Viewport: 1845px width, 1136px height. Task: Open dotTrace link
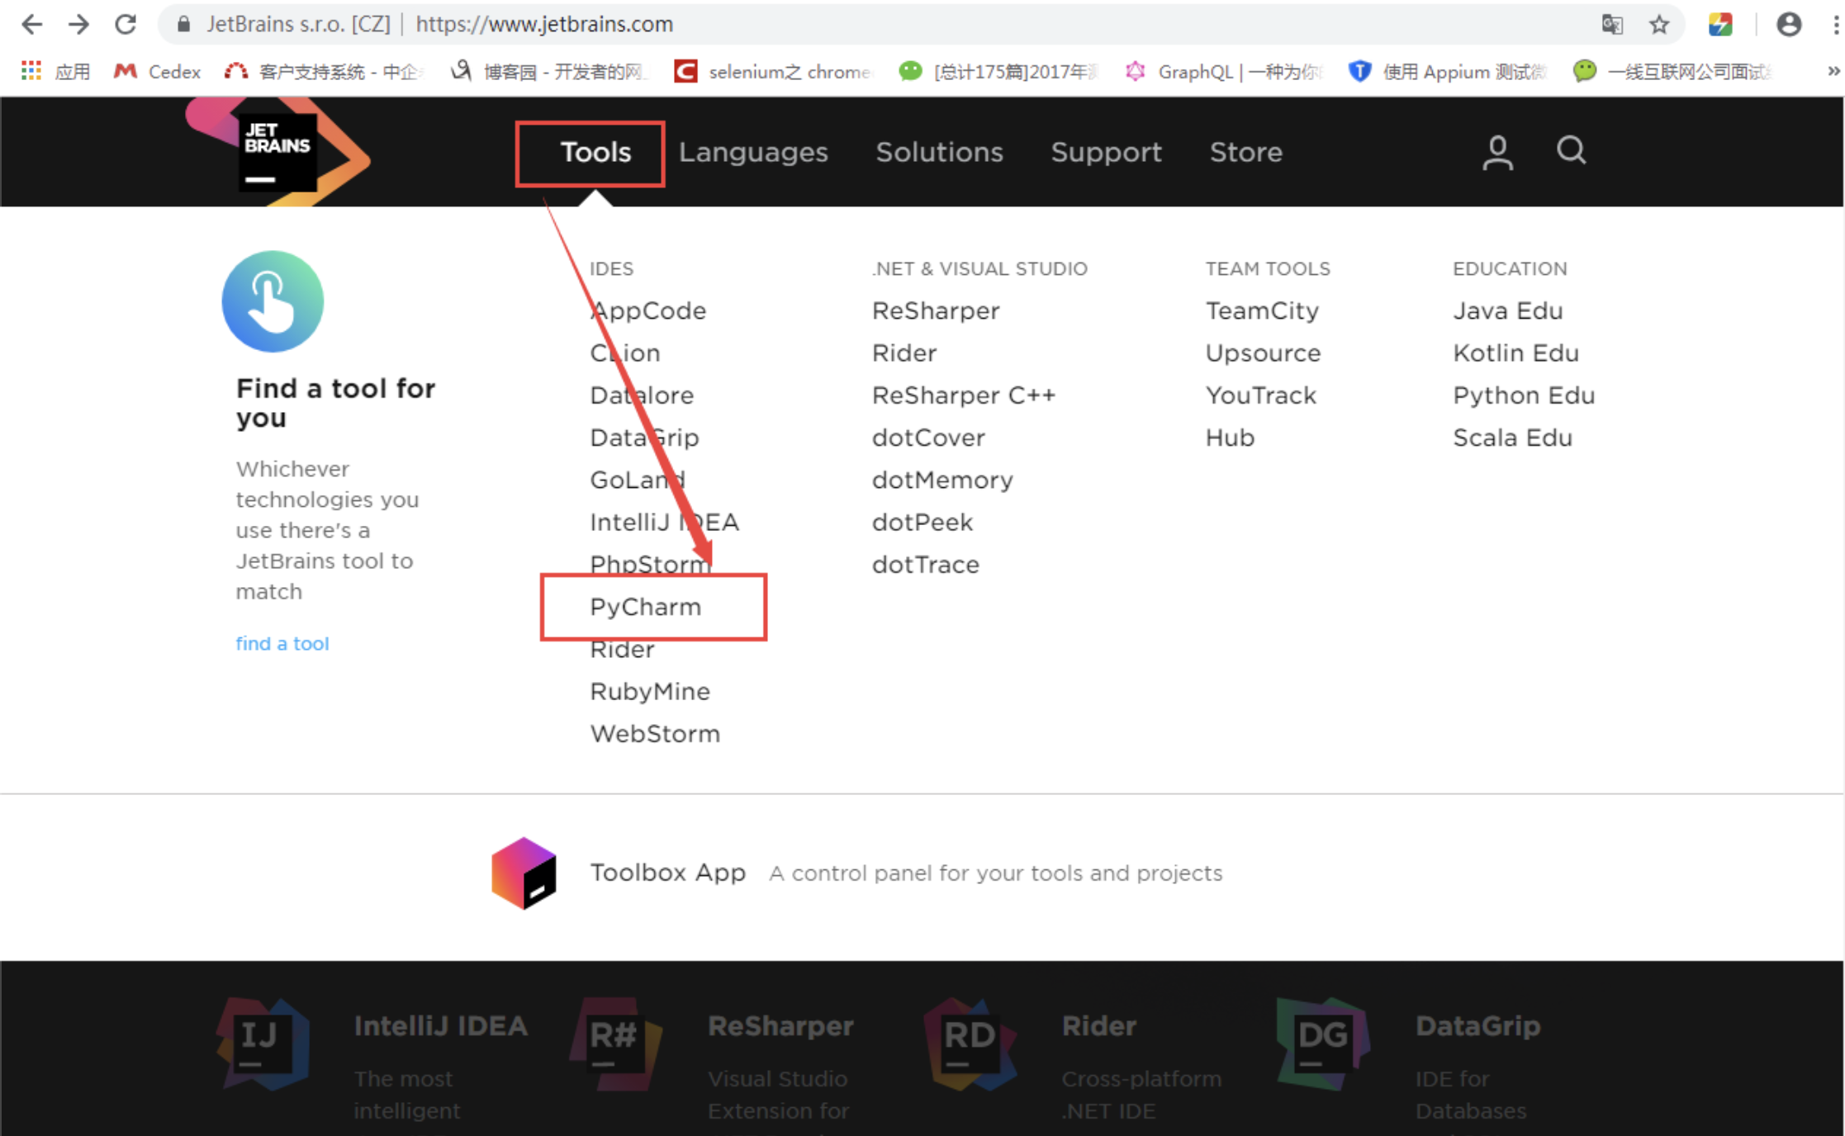(x=926, y=565)
